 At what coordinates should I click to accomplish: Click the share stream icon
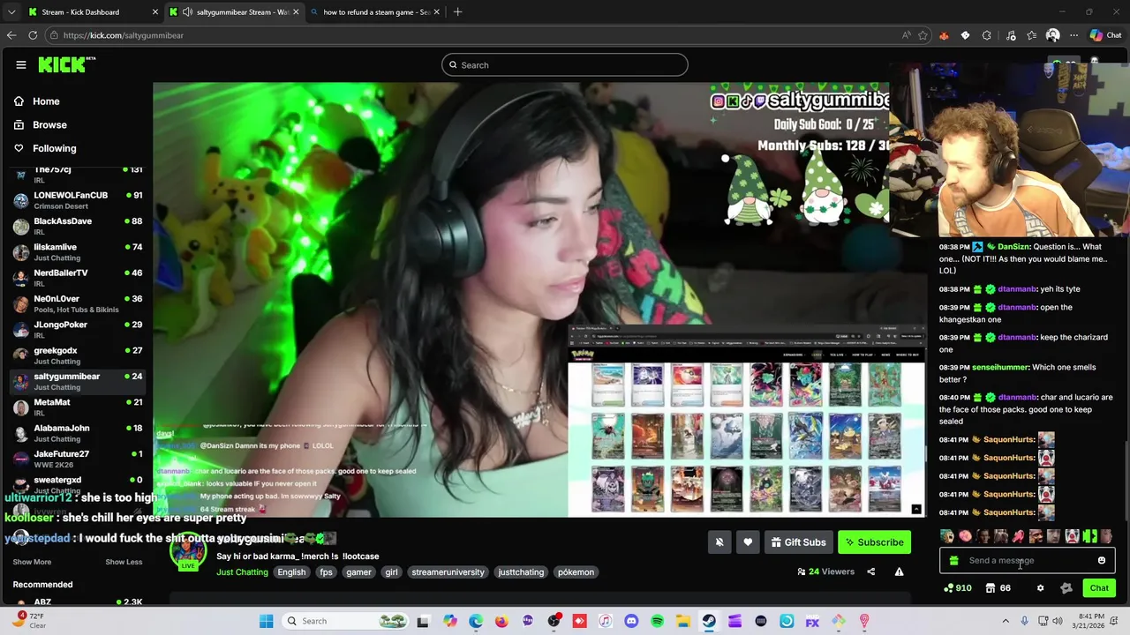[870, 571]
